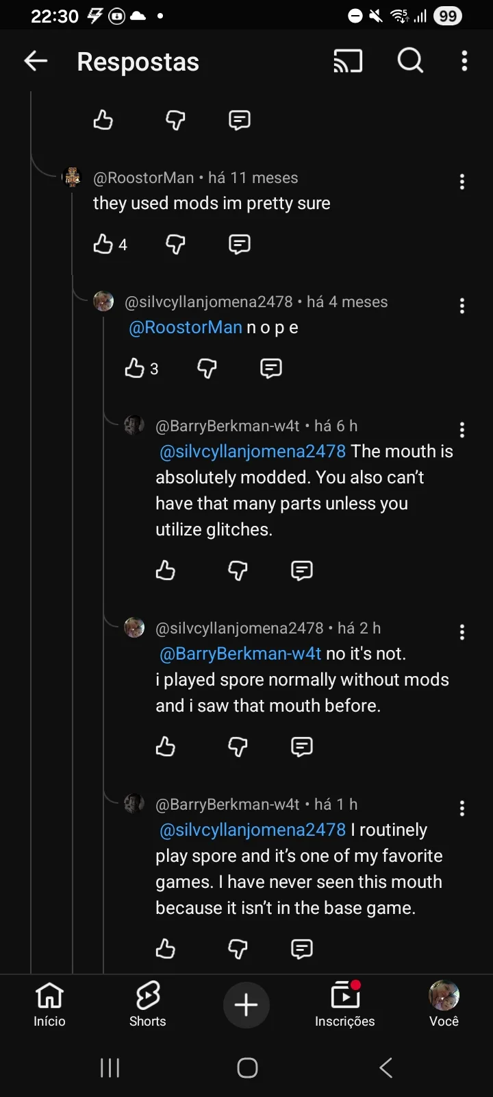Tap the Cast to device icon
493x1097 pixels.
(x=348, y=62)
